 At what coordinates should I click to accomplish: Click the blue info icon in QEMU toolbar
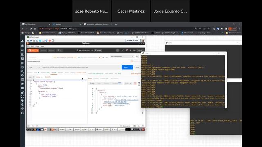pyautogui.click(x=46, y=40)
